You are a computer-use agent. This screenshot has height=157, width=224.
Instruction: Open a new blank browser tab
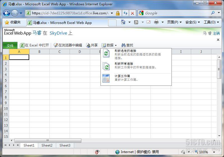112,23
